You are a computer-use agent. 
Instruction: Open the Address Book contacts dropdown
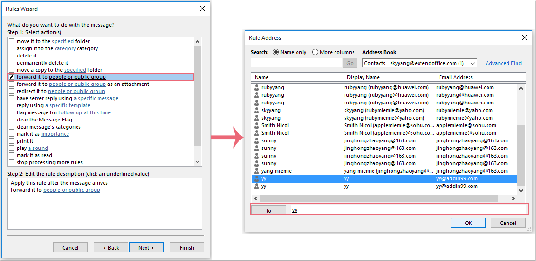coord(472,63)
